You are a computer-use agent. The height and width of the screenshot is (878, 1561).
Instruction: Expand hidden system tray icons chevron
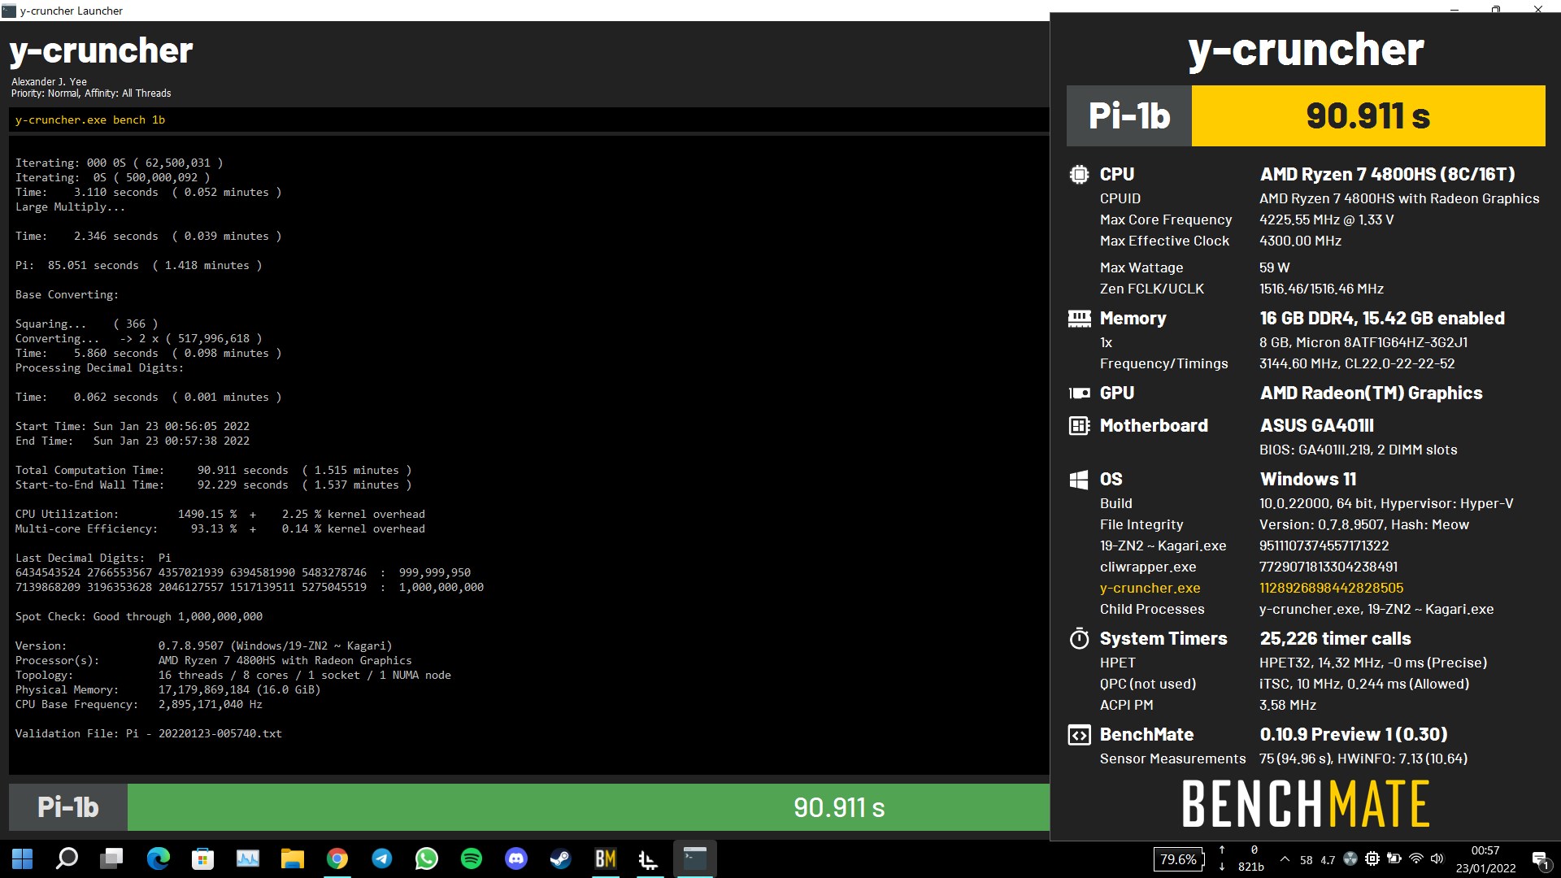coord(1285,858)
